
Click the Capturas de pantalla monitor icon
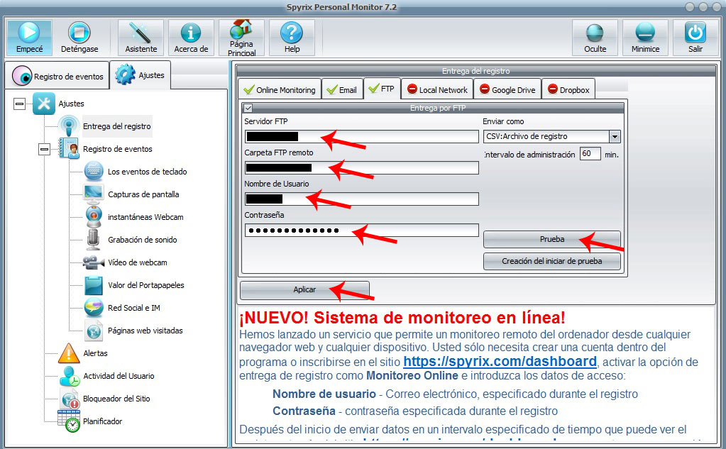point(94,194)
